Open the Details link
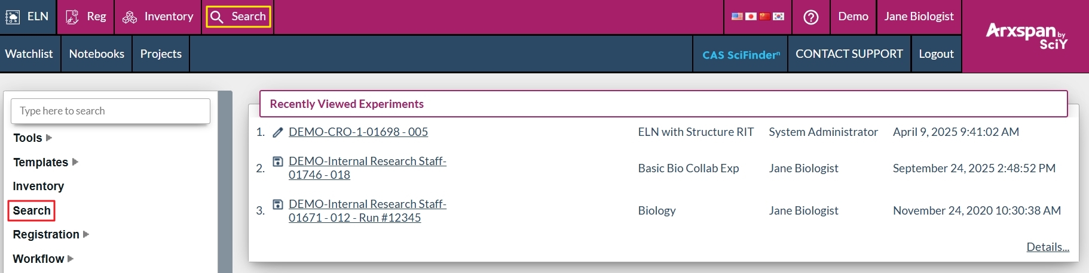Screen dimensions: 1089x273 (x=1047, y=247)
